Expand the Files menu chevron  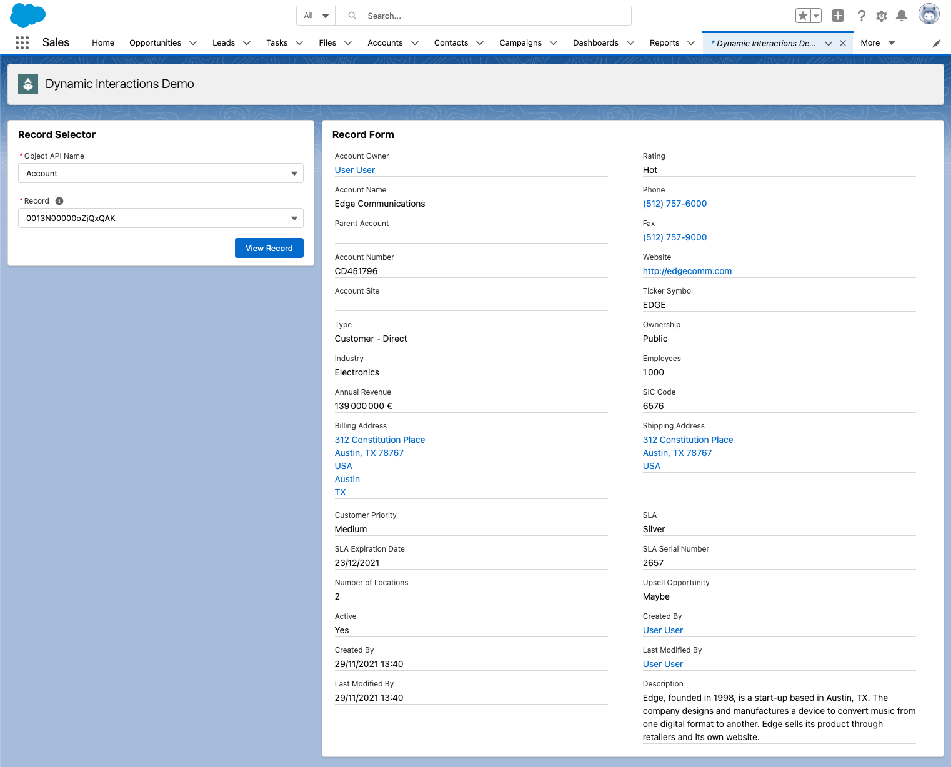pos(348,43)
